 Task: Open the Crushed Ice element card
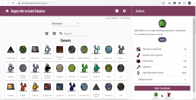point(84,90)
